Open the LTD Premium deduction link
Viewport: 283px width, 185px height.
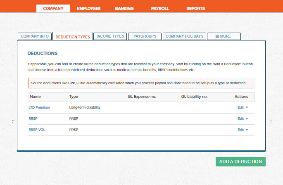pos(40,107)
